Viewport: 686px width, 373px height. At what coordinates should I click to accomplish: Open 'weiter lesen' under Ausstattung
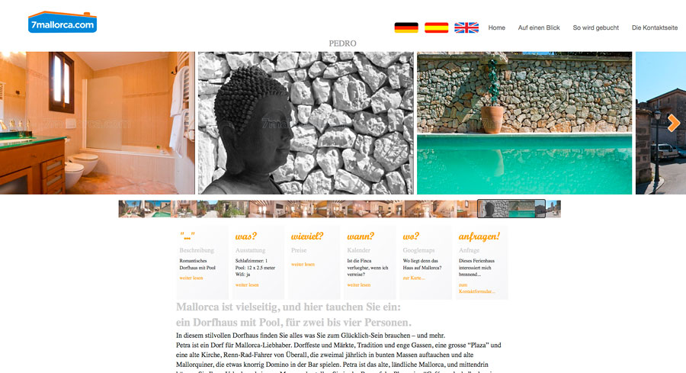247,285
